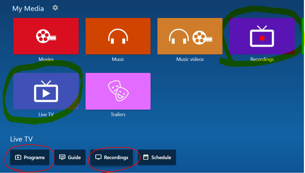The width and height of the screenshot is (305, 173).
Task: Open the Music library tile
Action: (118, 36)
